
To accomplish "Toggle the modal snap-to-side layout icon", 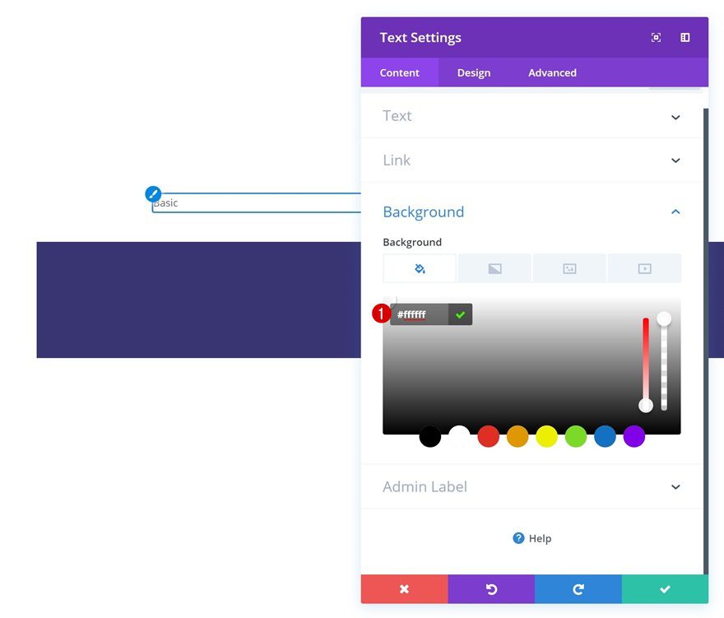I will (x=685, y=37).
